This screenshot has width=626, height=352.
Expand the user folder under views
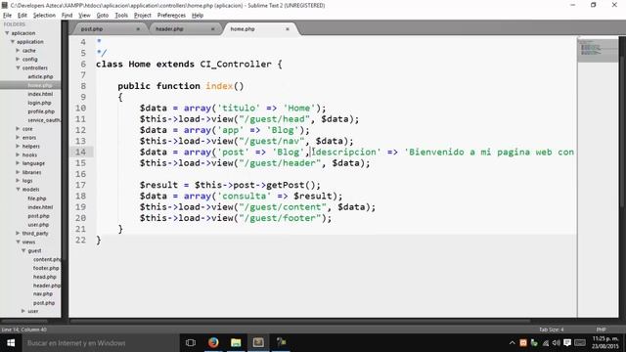pyautogui.click(x=23, y=311)
